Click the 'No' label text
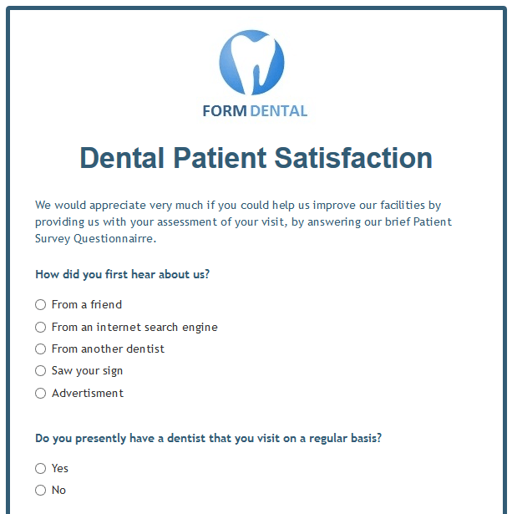 [x=58, y=491]
